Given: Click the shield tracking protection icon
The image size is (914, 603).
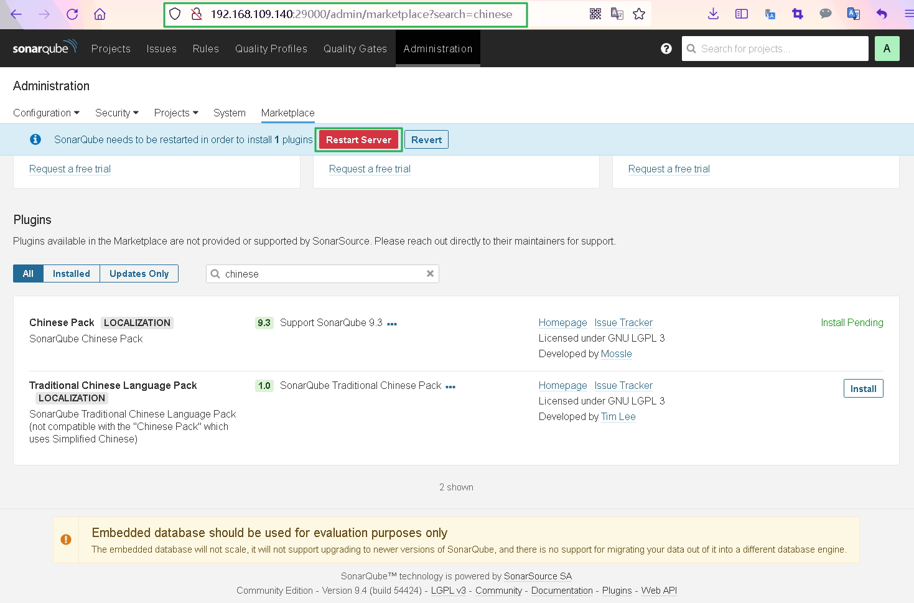Looking at the screenshot, I should pos(175,14).
